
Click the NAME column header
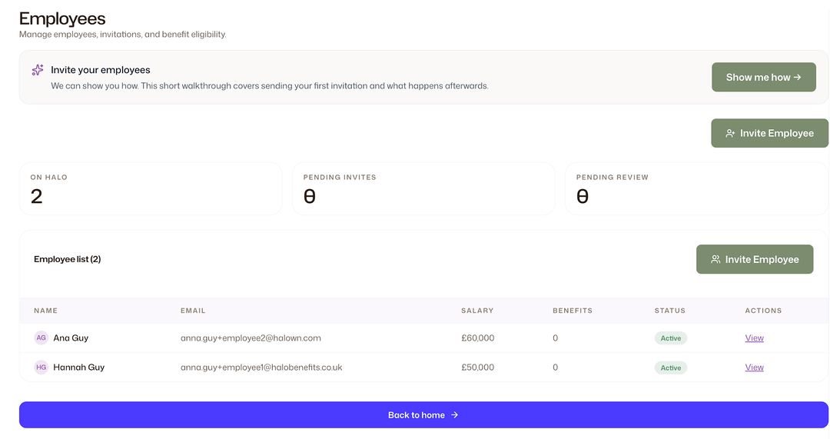45,311
